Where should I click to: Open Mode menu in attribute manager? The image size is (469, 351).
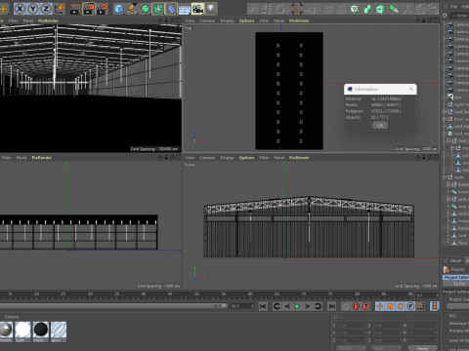tap(455, 260)
